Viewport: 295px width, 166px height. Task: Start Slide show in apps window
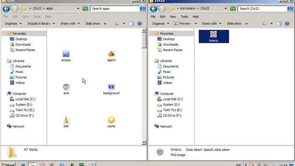tap(93, 24)
